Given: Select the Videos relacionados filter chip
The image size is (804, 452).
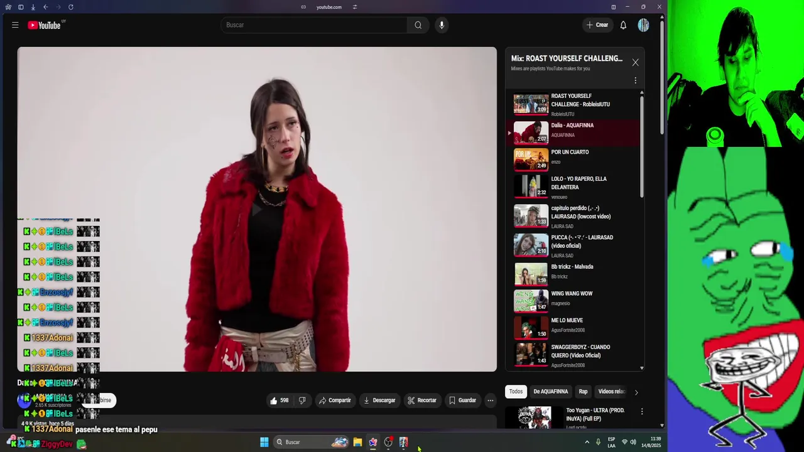Looking at the screenshot, I should pos(611,392).
